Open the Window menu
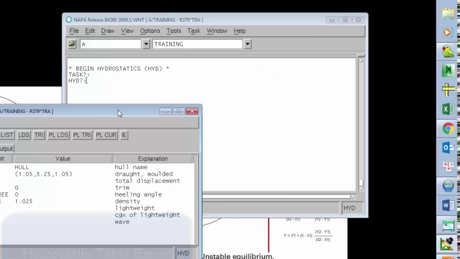The width and height of the screenshot is (460, 259). pos(217,31)
